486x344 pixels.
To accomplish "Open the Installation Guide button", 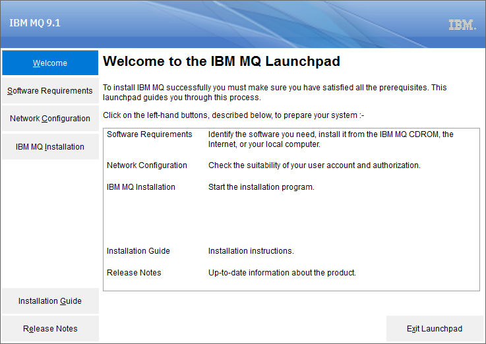I will tap(50, 301).
